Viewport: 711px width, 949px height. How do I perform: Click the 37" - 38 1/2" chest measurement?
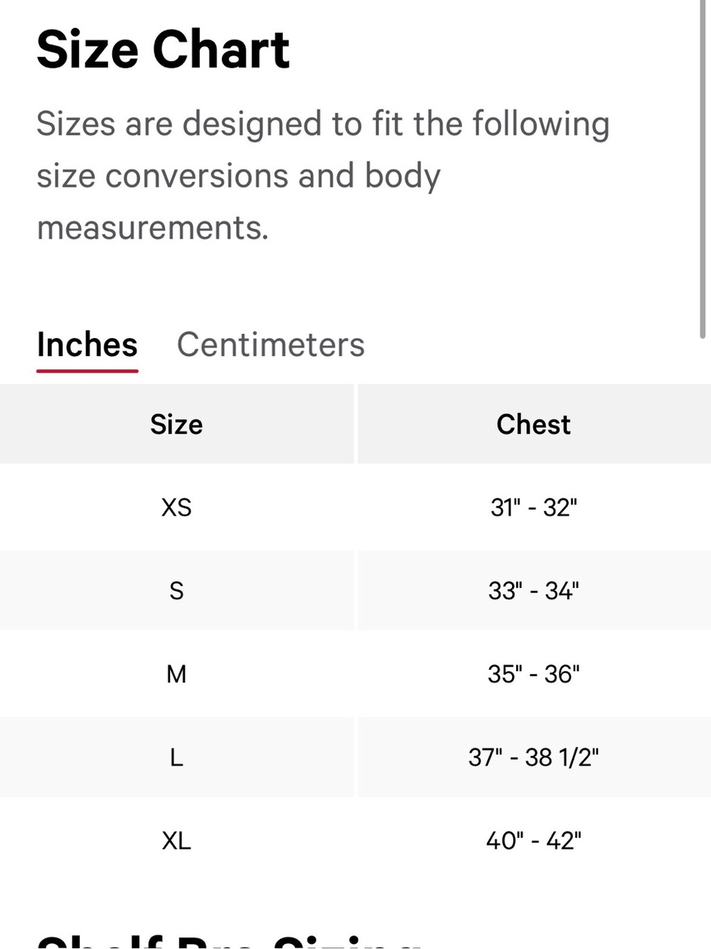pos(533,757)
